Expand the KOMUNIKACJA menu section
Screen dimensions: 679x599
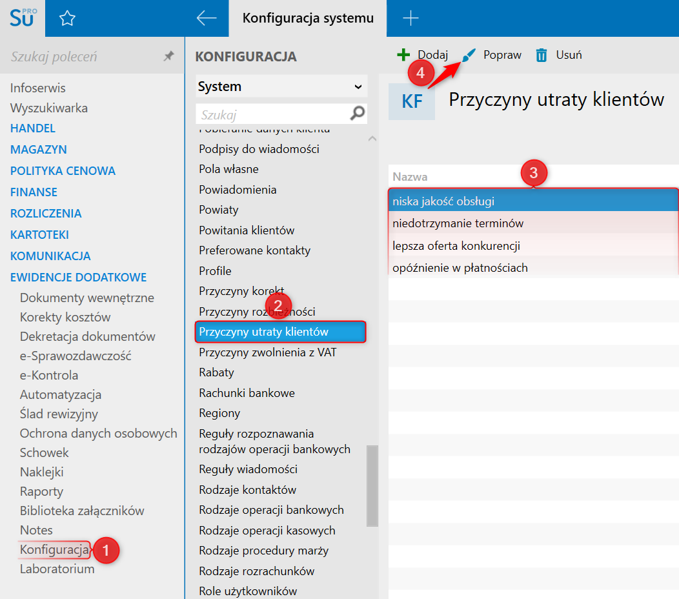tap(50, 256)
